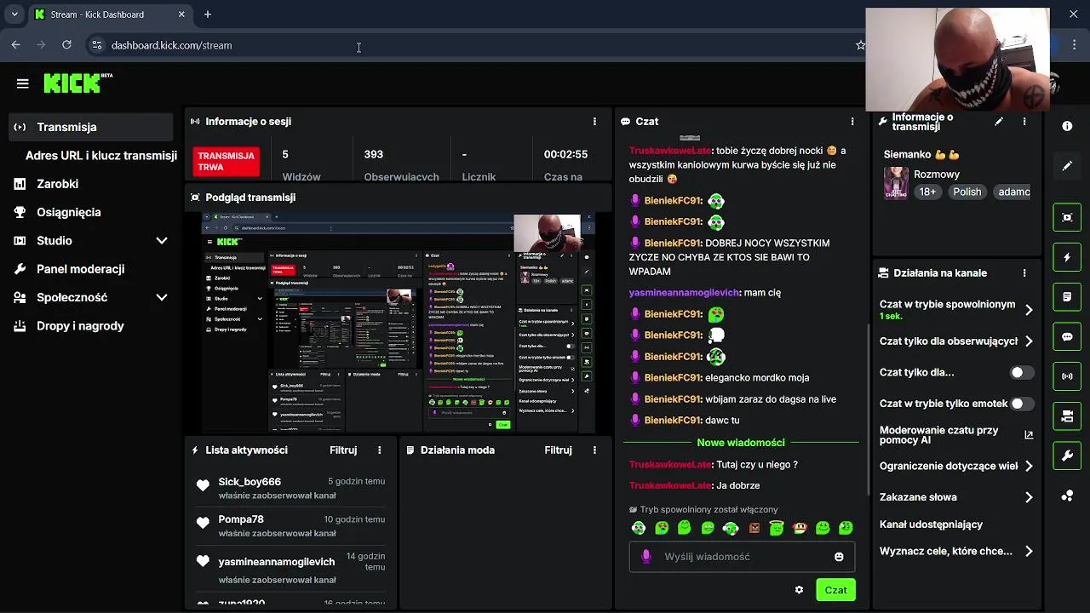The width and height of the screenshot is (1090, 613).
Task: Open three-dot menu of Działania na kanale
Action: [x=1024, y=273]
